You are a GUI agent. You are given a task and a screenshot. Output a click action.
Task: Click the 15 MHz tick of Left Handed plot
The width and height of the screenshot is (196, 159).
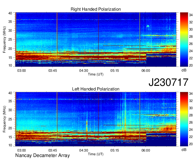click(10, 137)
